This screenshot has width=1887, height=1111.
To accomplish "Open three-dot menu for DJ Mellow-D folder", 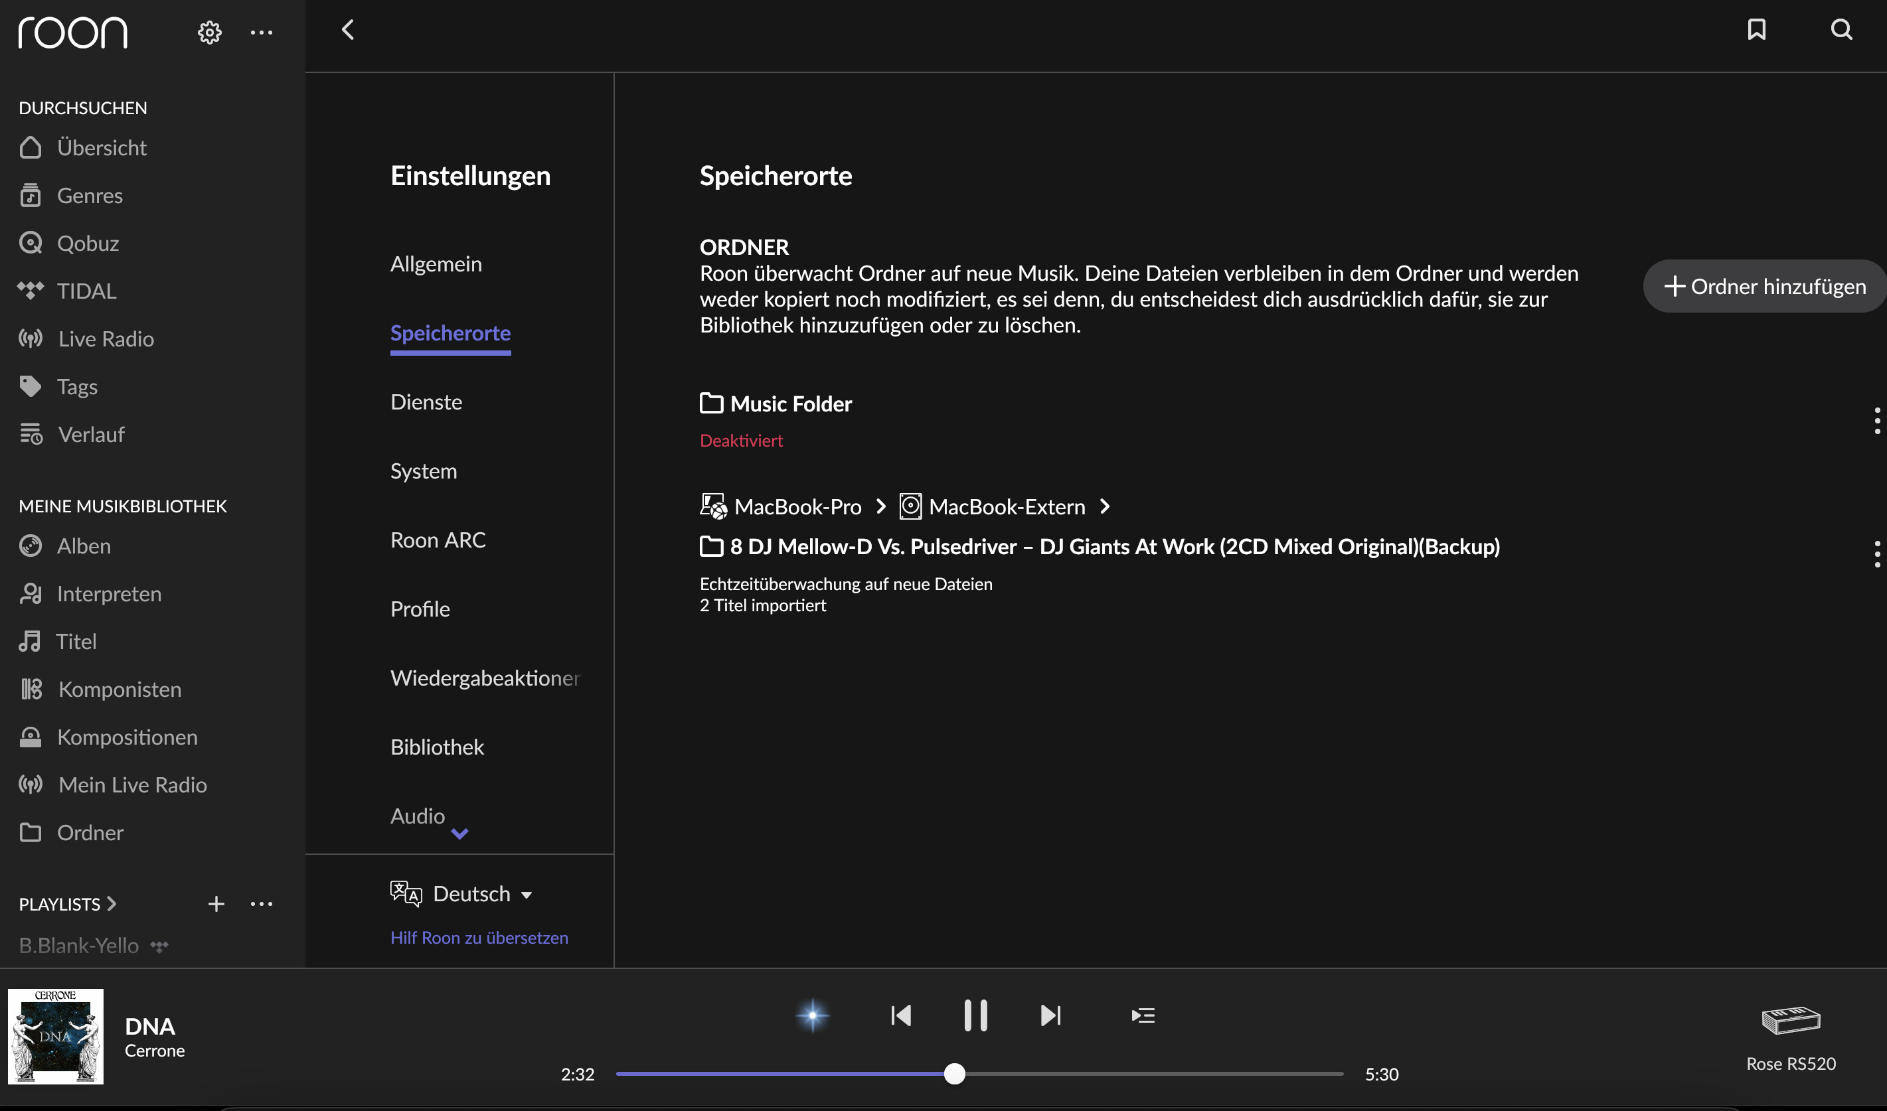I will pyautogui.click(x=1876, y=554).
